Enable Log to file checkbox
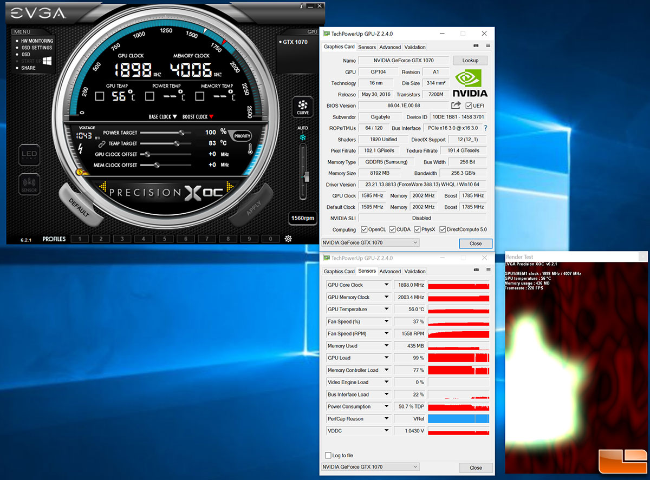This screenshot has width=650, height=480. [x=328, y=456]
